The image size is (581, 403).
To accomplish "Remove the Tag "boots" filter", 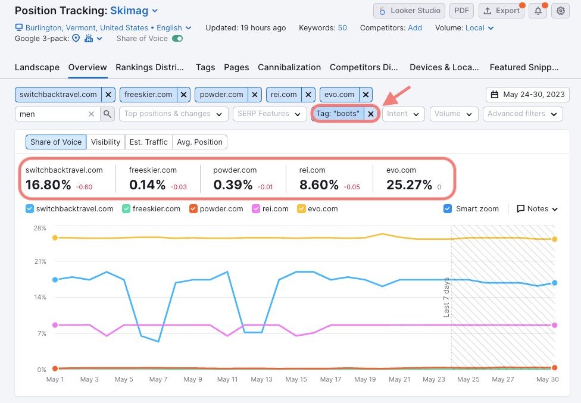I will (x=370, y=114).
